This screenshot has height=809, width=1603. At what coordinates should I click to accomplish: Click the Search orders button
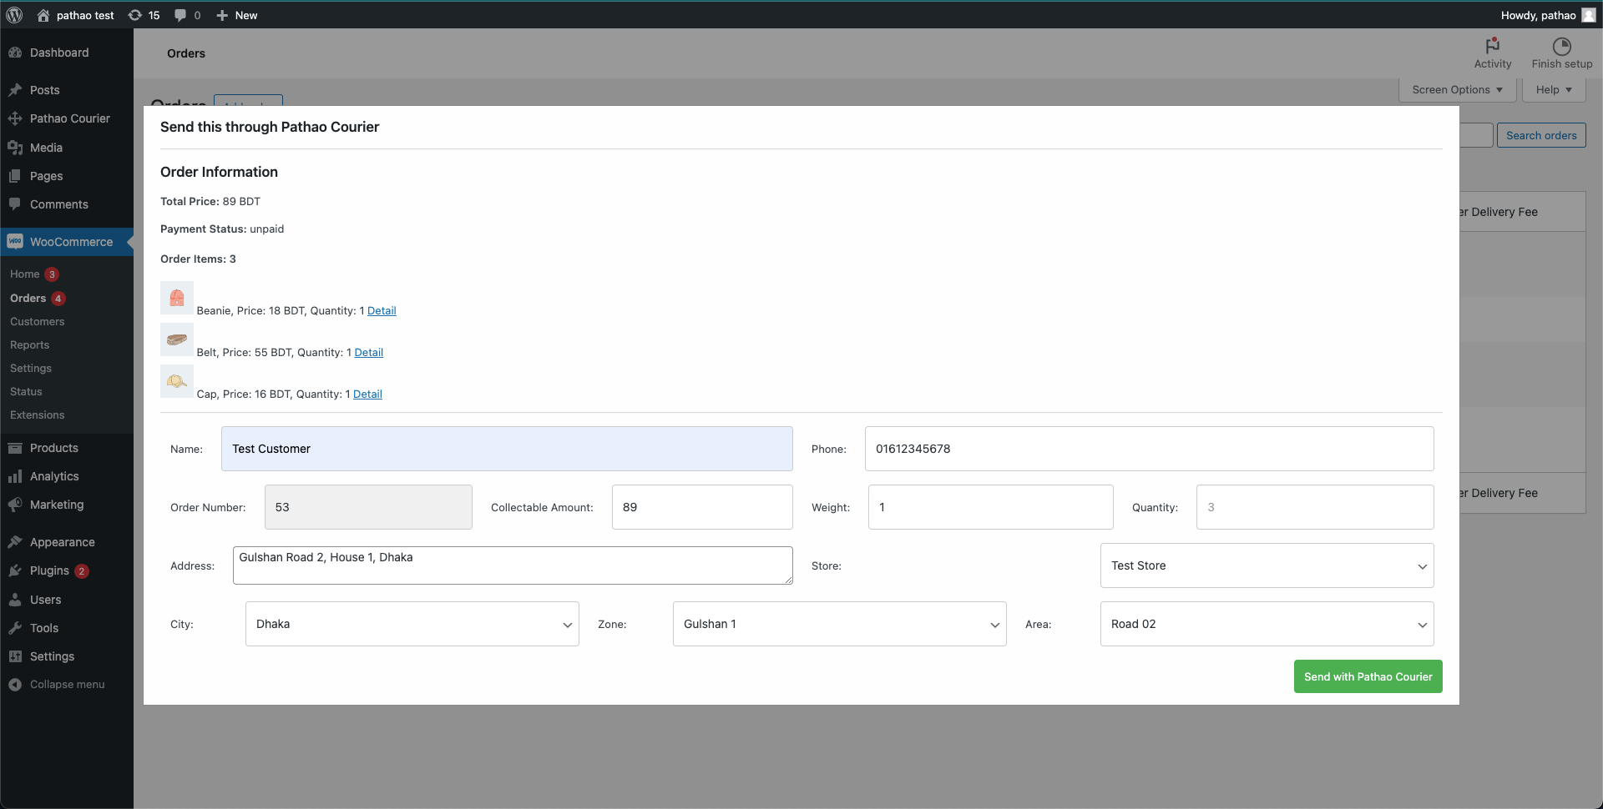pyautogui.click(x=1541, y=135)
